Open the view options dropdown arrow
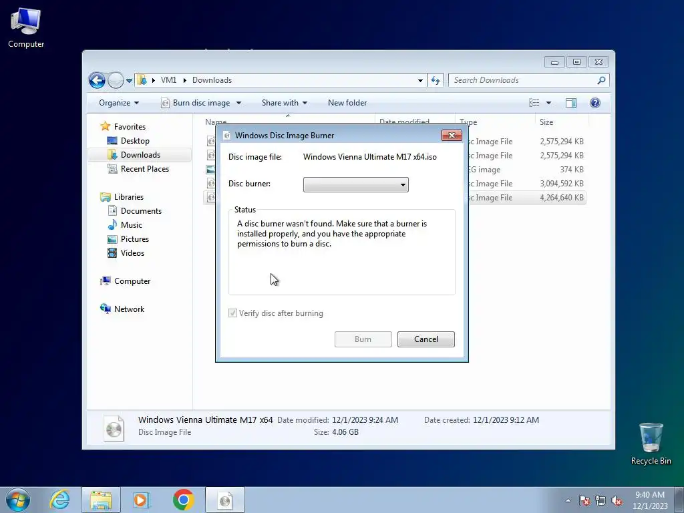The width and height of the screenshot is (684, 513). 548,103
